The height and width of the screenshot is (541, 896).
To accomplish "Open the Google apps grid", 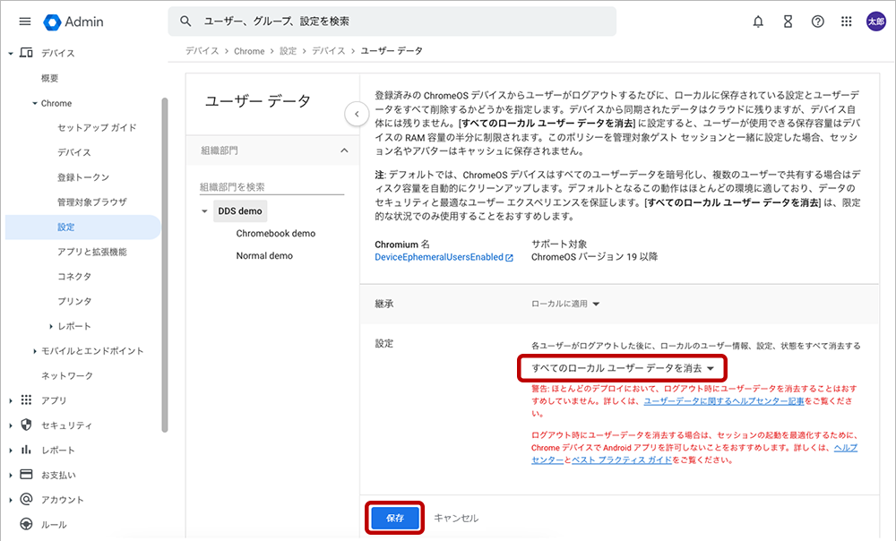I will (x=847, y=21).
